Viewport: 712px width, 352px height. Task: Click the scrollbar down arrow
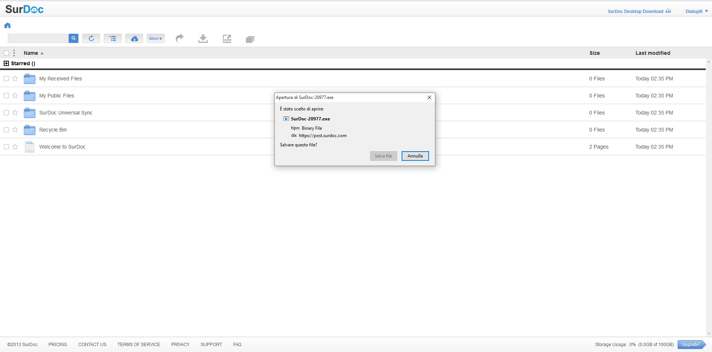[709, 333]
